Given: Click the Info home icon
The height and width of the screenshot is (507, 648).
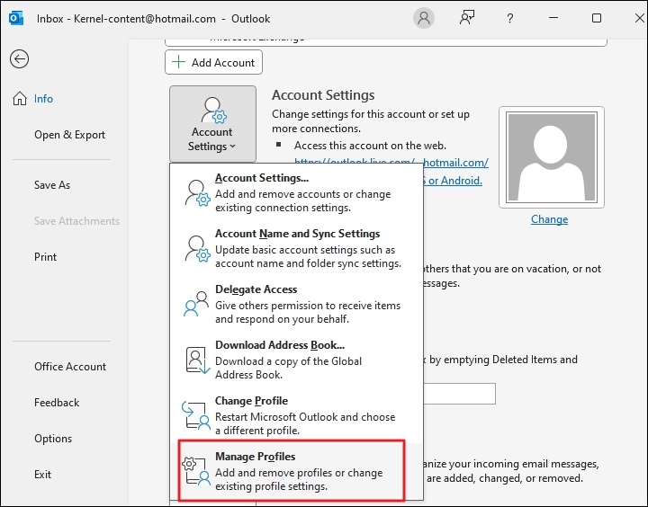Looking at the screenshot, I should 20,99.
